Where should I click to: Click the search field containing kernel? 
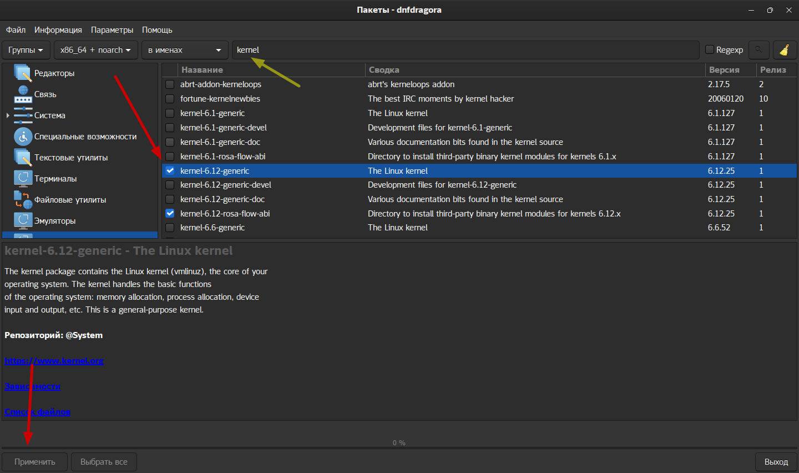click(x=465, y=50)
